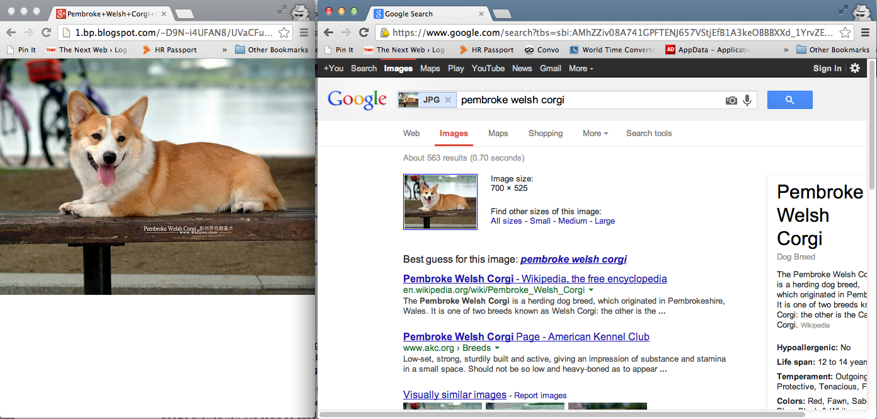Open Google settings gear icon
The height and width of the screenshot is (419, 877).
[855, 68]
